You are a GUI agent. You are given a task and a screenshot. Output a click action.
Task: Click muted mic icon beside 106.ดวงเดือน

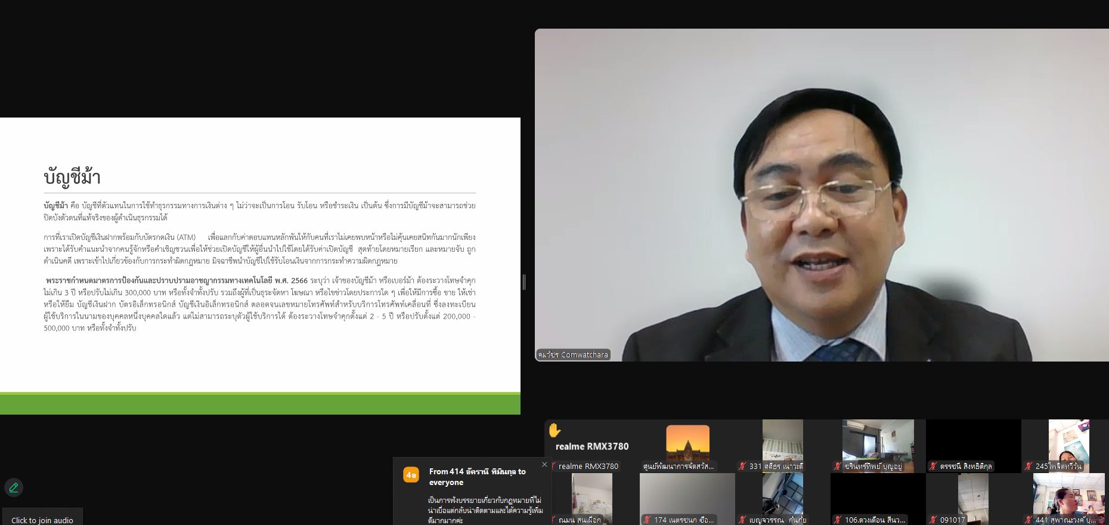click(x=838, y=520)
